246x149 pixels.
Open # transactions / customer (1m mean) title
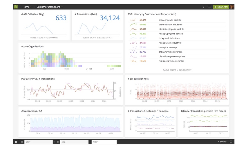tap(148, 111)
